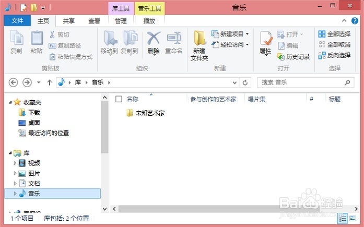Open the Easy access (轻松访问) dropdown

(x=230, y=44)
